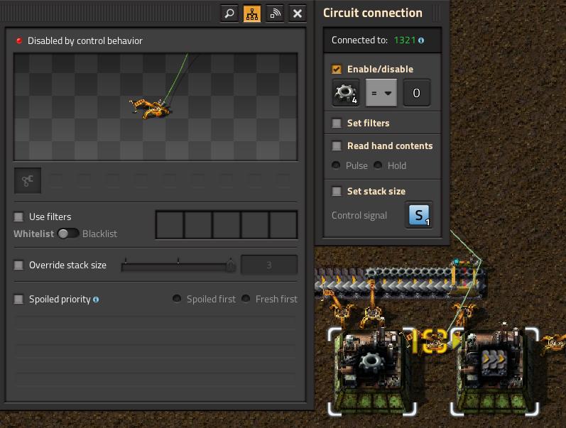Flip the Whitelist/Blacklist switch
Image resolution: width=566 pixels, height=428 pixels.
point(68,234)
